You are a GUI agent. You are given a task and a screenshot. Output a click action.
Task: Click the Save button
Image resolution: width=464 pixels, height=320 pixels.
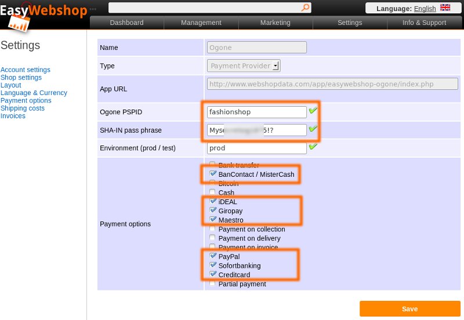(x=410, y=309)
